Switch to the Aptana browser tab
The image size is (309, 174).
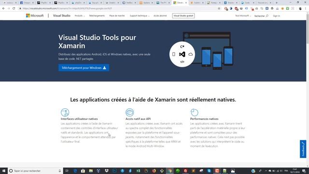click(x=146, y=3)
